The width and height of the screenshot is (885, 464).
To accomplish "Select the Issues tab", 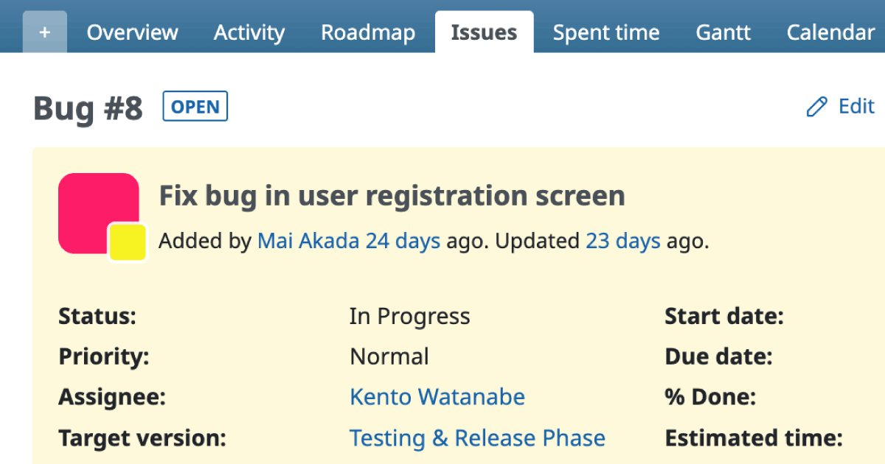I will [x=484, y=32].
